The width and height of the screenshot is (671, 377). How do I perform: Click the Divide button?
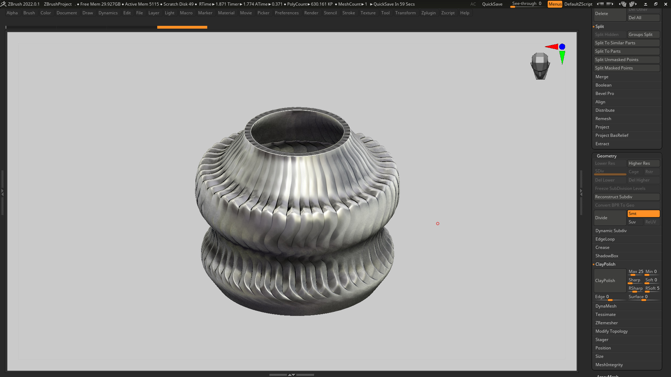pos(610,218)
